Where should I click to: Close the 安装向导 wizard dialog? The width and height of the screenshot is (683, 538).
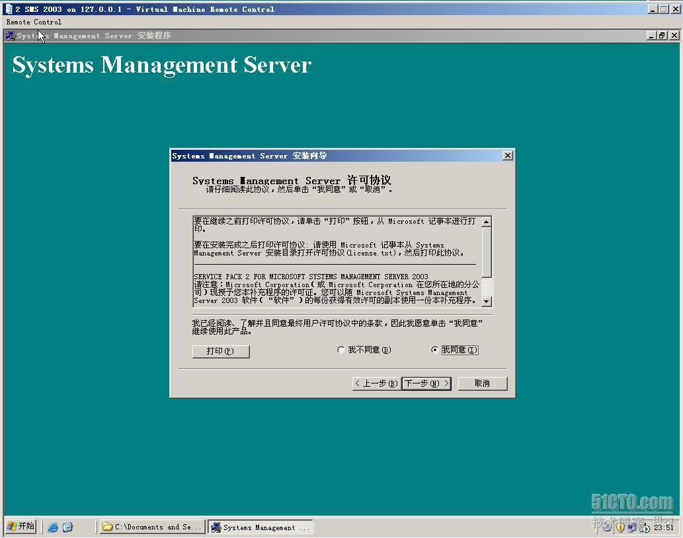point(508,155)
